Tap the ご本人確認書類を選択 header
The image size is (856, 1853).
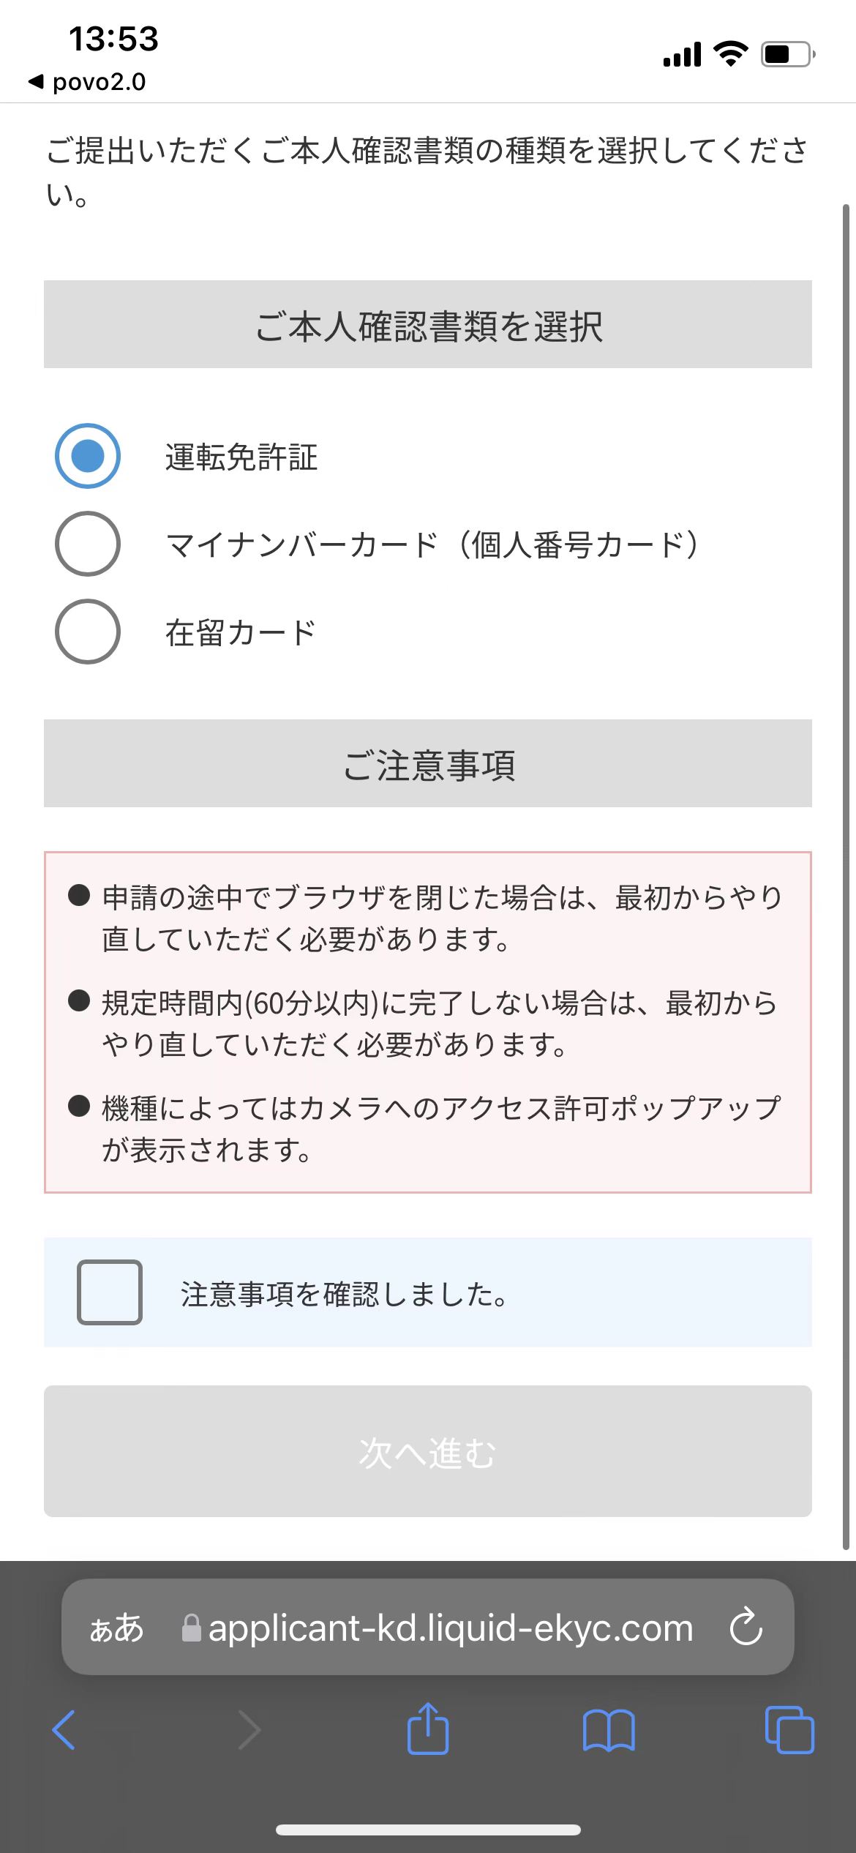click(428, 324)
